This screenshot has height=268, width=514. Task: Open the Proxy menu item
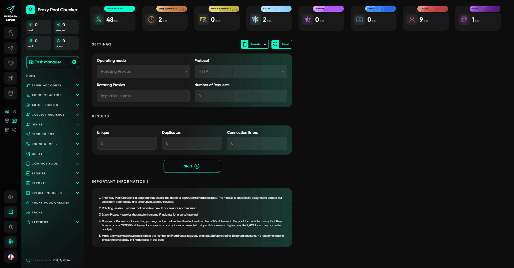[x=37, y=213]
